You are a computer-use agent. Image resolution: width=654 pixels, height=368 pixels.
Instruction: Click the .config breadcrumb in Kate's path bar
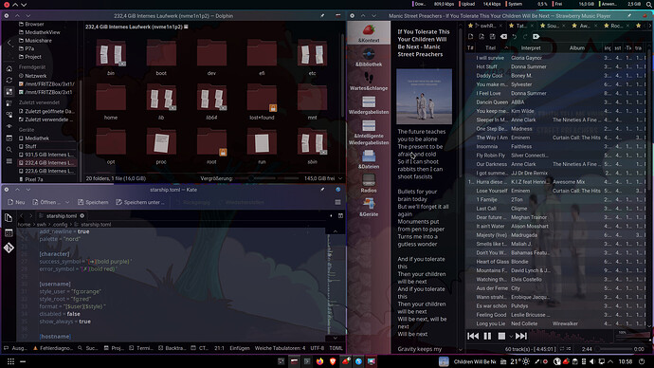[59, 225]
